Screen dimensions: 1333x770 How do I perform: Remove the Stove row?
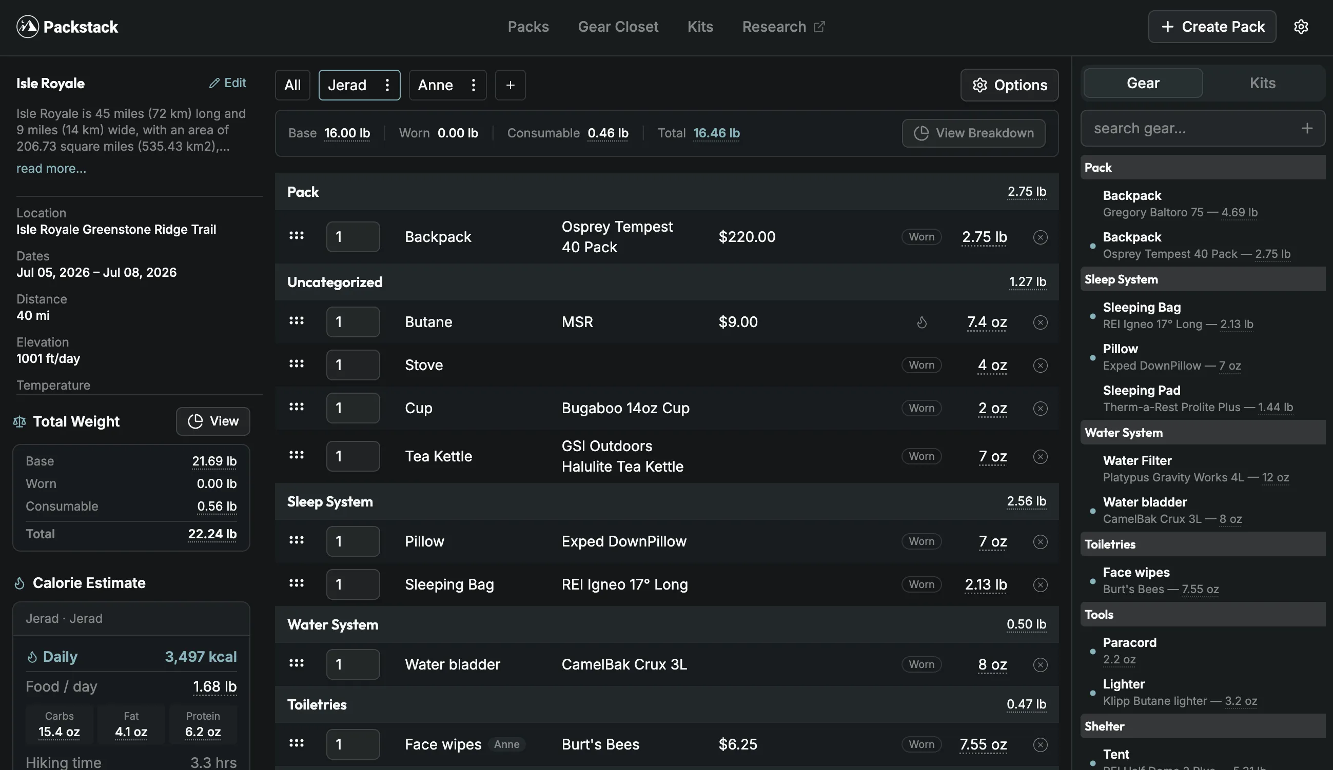pos(1040,365)
